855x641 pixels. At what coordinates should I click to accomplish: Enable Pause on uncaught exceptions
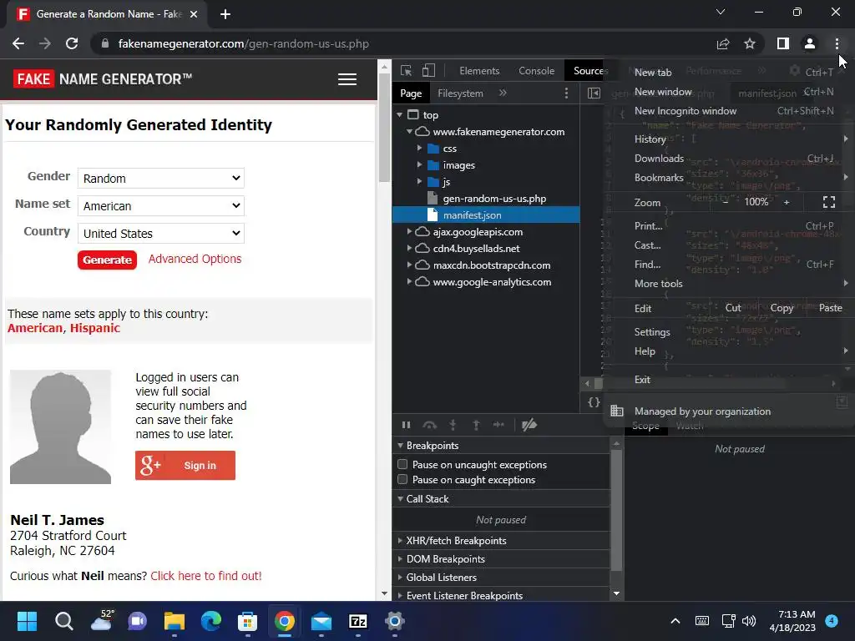point(402,464)
